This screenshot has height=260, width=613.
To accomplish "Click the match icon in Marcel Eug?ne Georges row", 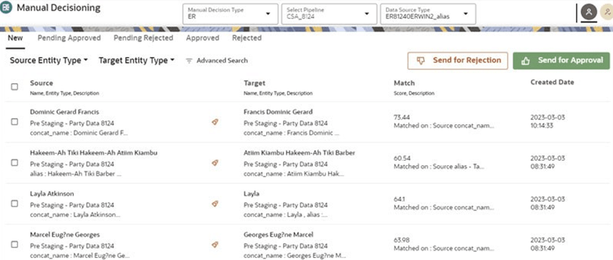I will click(x=215, y=245).
